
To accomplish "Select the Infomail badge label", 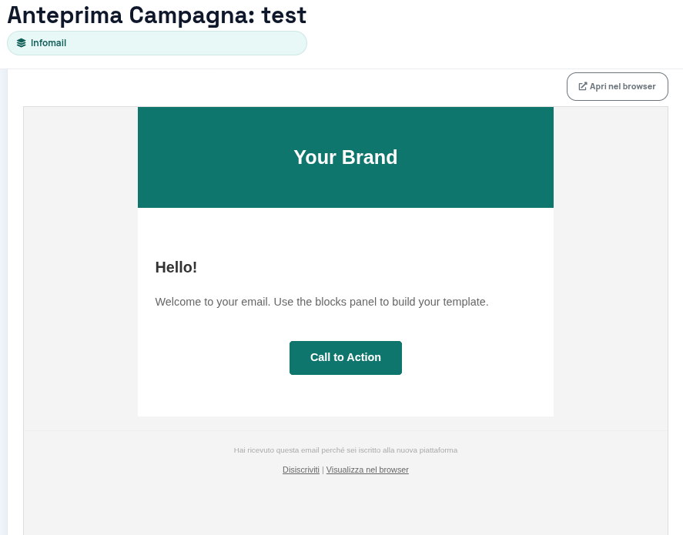I will tap(49, 43).
